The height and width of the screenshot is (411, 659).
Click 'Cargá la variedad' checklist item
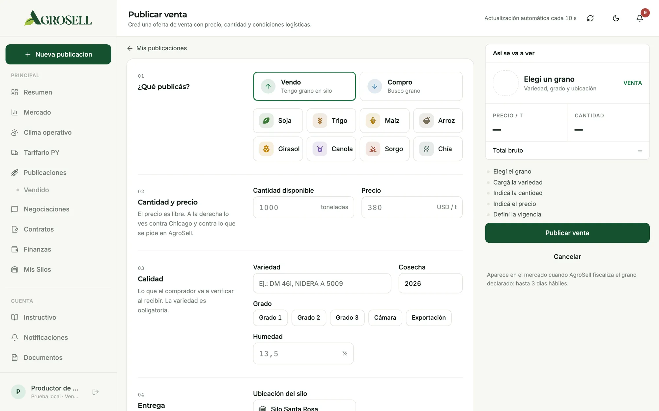click(x=518, y=182)
